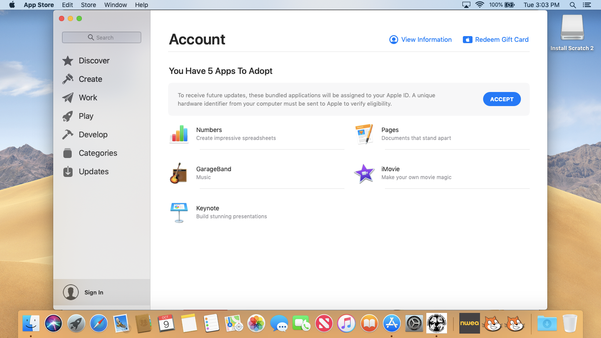Open Spotlight search in menu bar
601x338 pixels.
573,5
